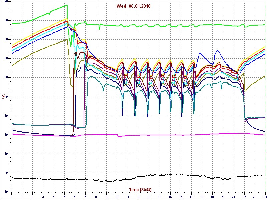Click hour 2 on the time axis
The image size is (267, 200).
click(32, 196)
